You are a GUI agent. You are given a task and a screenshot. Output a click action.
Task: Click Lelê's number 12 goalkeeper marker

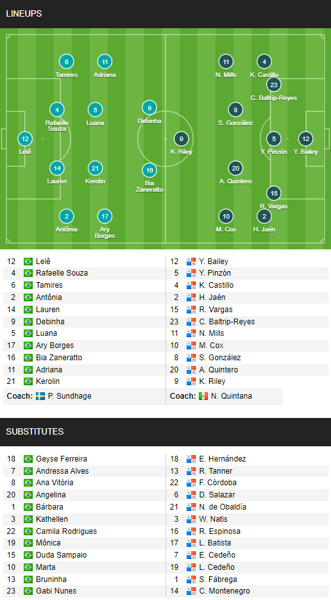pyautogui.click(x=25, y=139)
